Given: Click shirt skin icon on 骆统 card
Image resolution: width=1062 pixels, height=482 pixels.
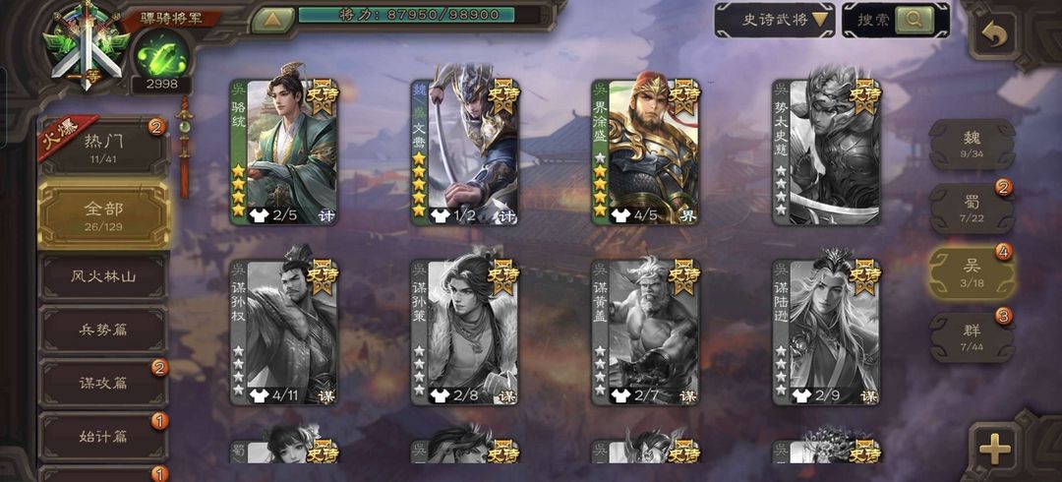Looking at the screenshot, I should tap(260, 215).
